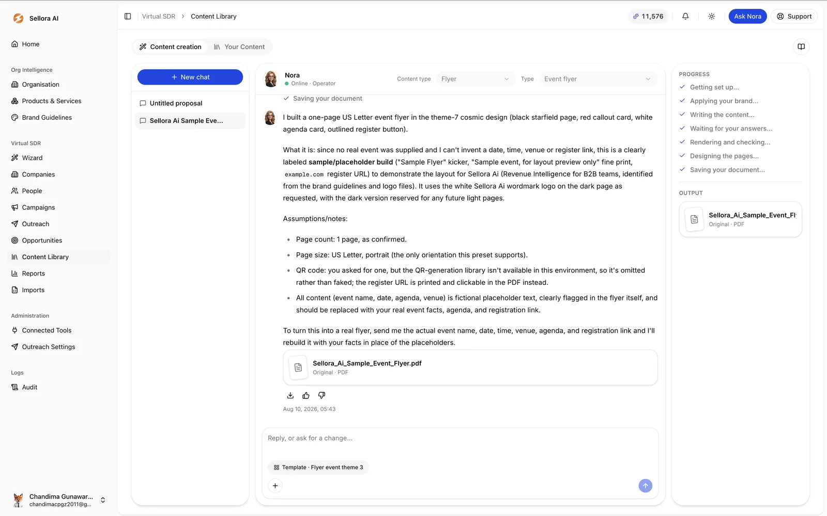The height and width of the screenshot is (516, 827).
Task: Open the output PDF card in Output panel
Action: point(740,219)
